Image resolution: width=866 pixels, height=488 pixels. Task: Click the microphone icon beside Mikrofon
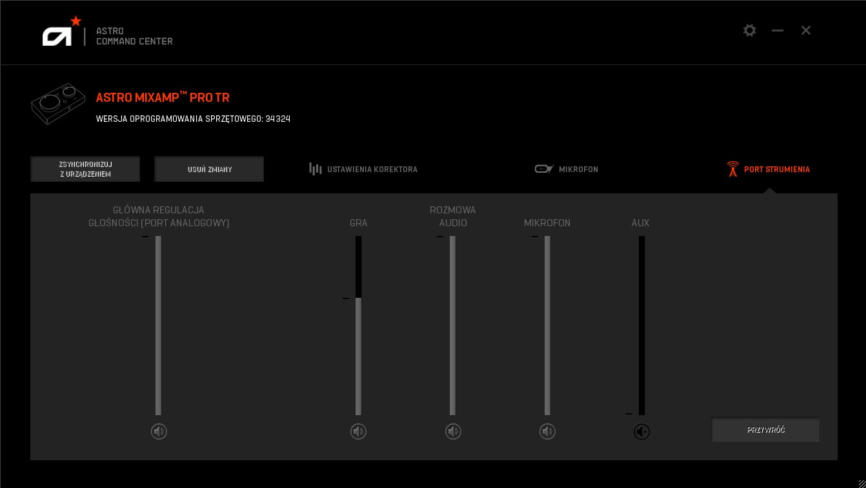pos(544,169)
